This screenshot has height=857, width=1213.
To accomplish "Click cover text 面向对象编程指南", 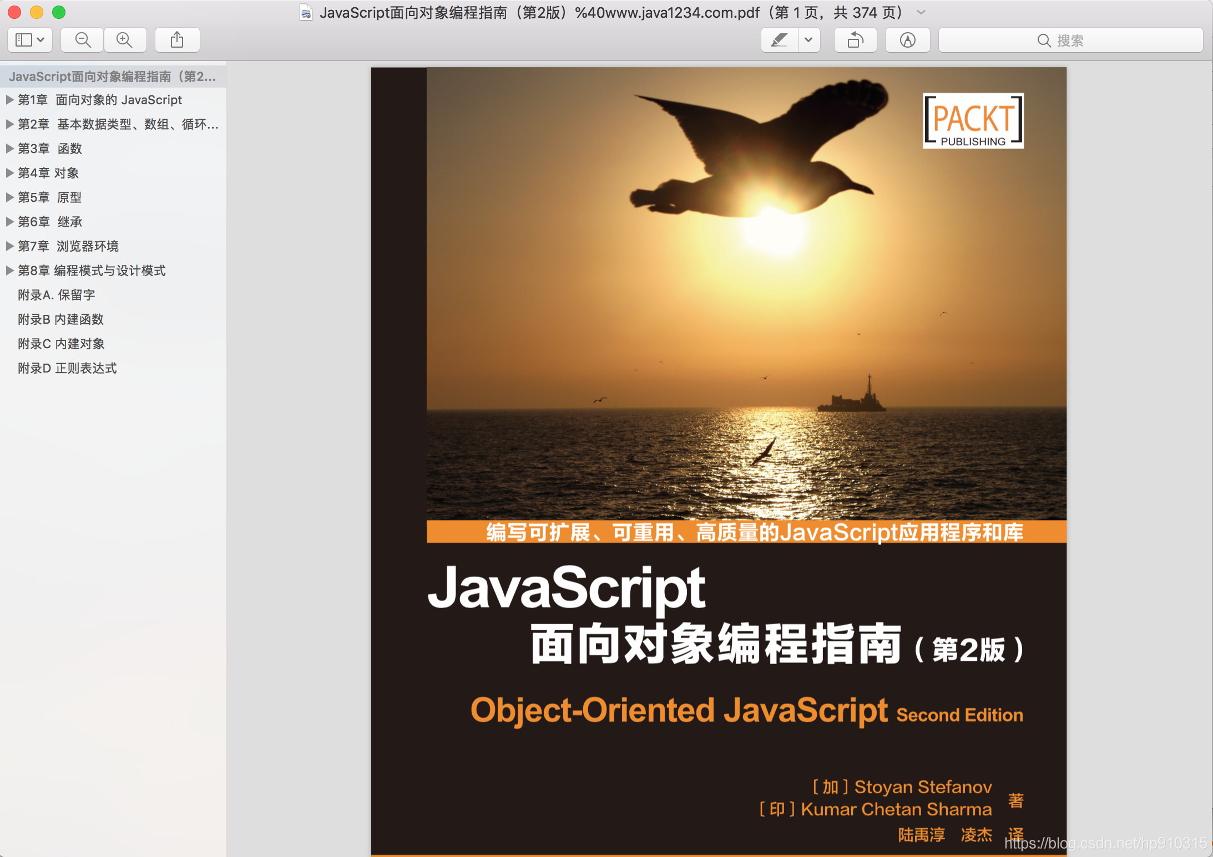I will (716, 644).
